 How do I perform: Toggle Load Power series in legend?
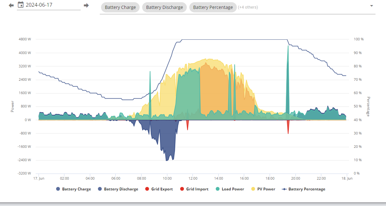pyautogui.click(x=230, y=189)
